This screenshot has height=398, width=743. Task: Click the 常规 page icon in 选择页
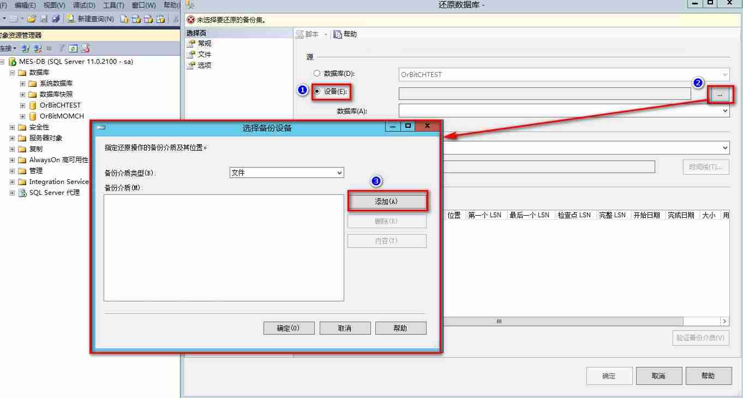pos(190,44)
